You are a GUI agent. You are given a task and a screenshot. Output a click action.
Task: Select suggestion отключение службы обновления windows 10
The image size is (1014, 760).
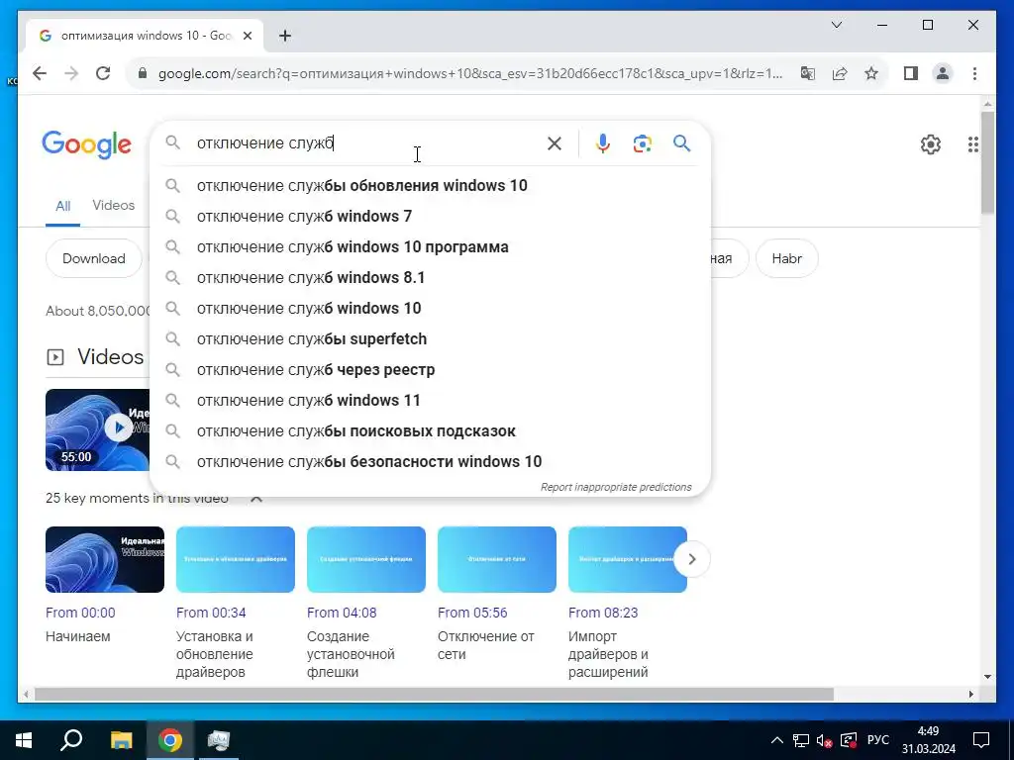click(430, 185)
